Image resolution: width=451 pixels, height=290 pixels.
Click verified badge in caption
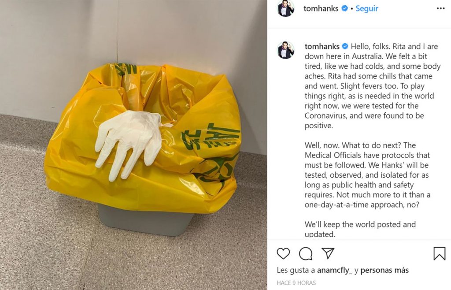[x=345, y=46]
